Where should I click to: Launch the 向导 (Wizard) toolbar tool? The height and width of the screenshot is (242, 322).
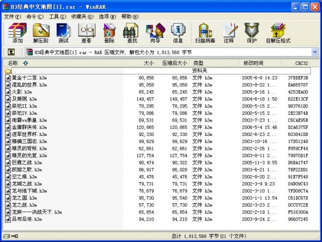[x=155, y=33]
